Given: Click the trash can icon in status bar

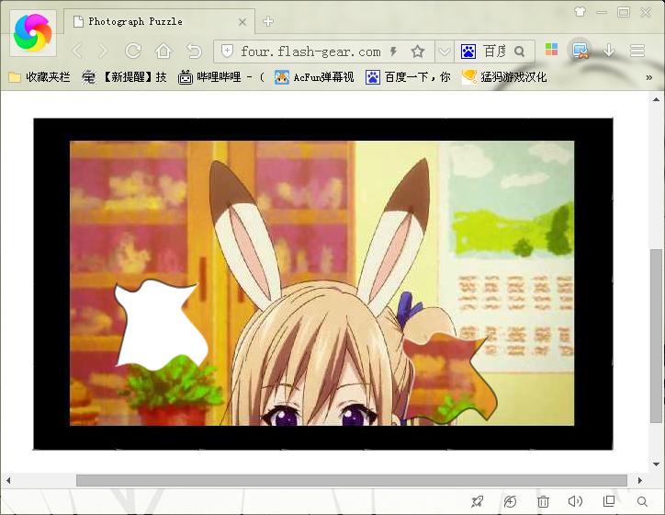Looking at the screenshot, I should (543, 501).
